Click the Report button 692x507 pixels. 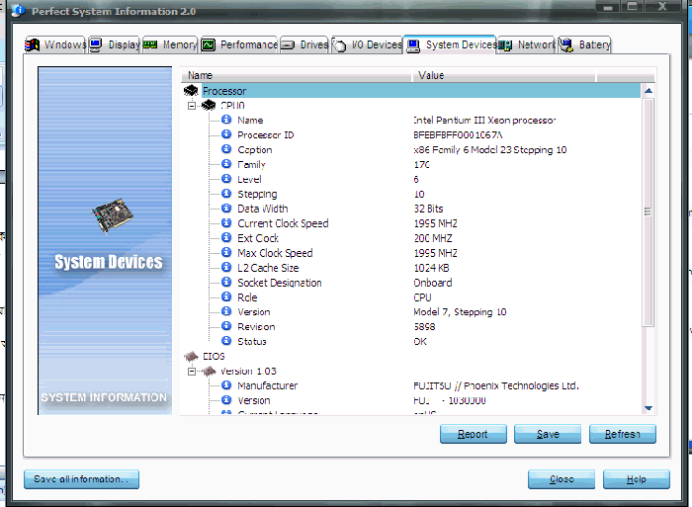coord(474,434)
